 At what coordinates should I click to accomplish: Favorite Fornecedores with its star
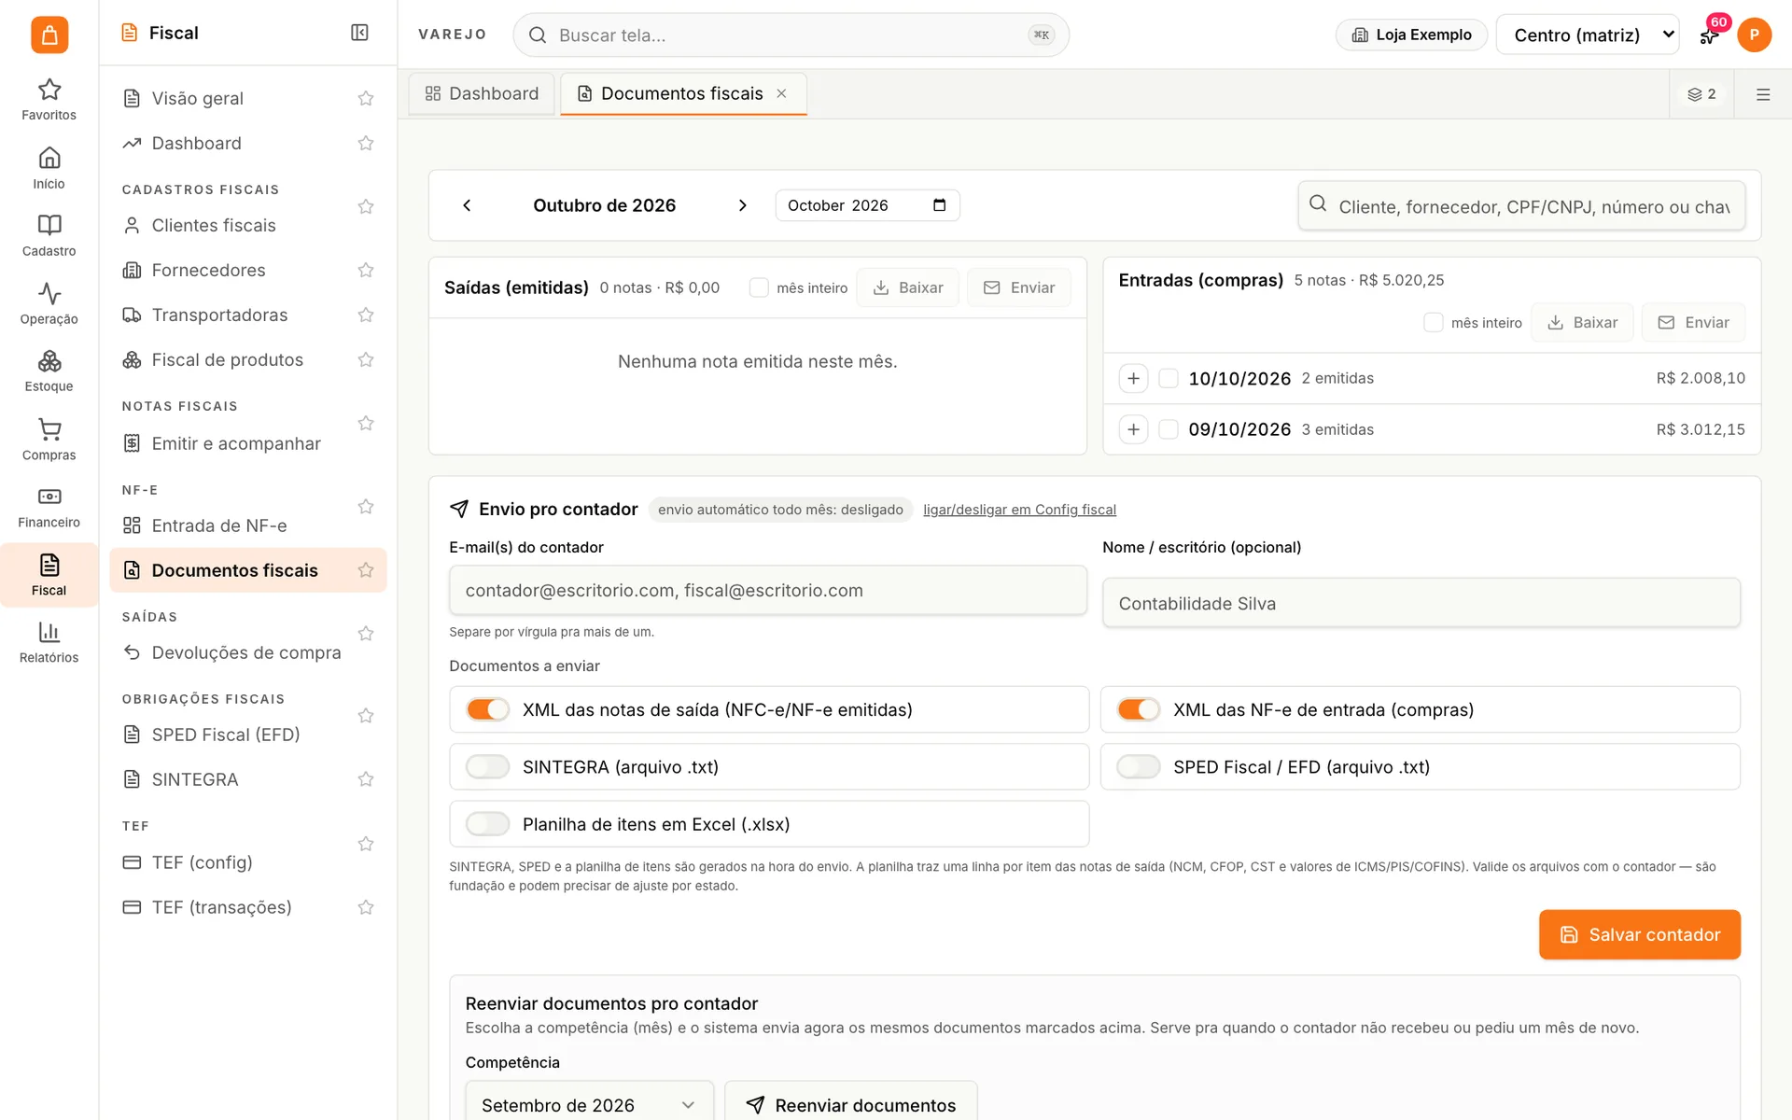pos(366,270)
